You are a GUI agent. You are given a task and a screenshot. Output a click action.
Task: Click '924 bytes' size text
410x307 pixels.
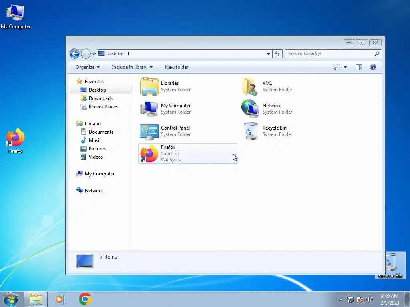[171, 160]
